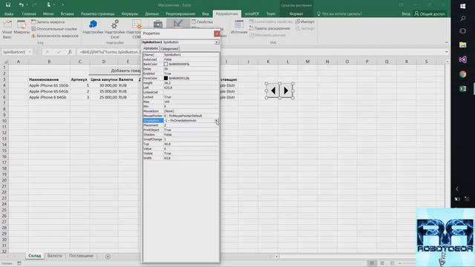Select the LinkedCell property row
Viewport: 475px width, 267px height.
click(181, 92)
